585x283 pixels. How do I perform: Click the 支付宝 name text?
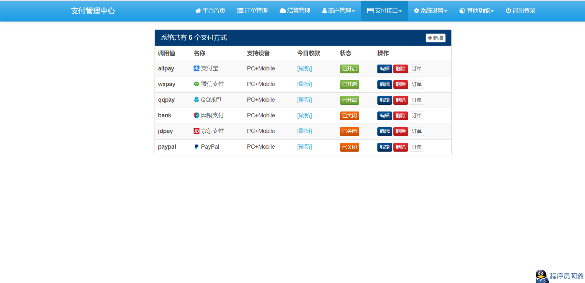click(x=210, y=68)
